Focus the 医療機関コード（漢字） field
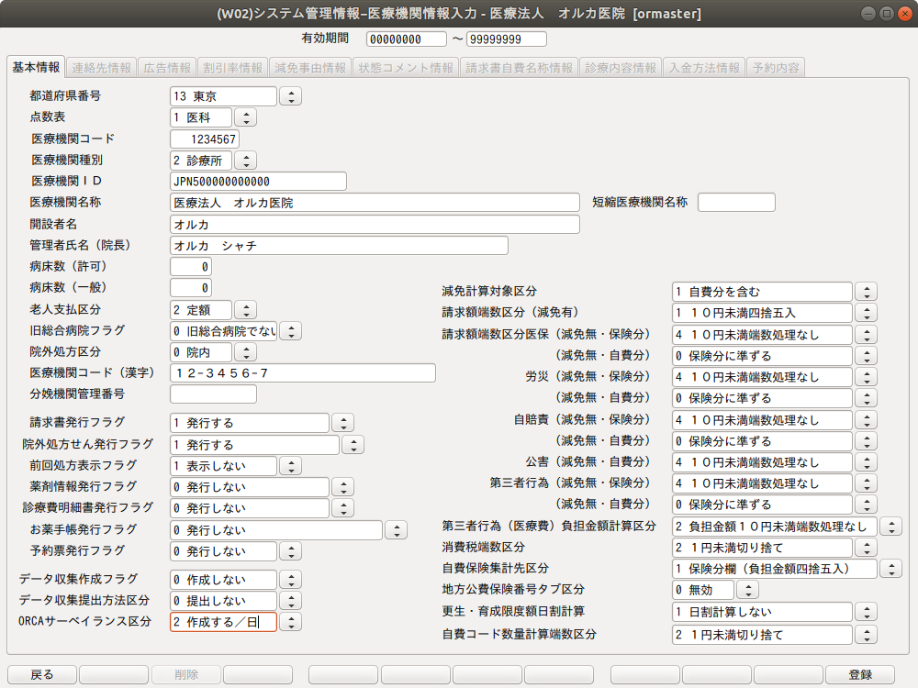This screenshot has height=688, width=918. [303, 373]
